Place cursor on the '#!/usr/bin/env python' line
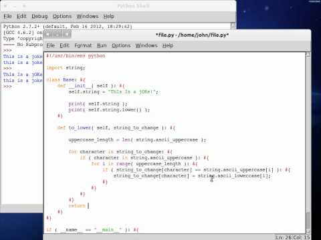Viewport: 321px width, 240px height. coord(76,56)
